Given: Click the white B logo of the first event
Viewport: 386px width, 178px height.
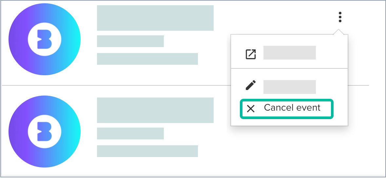Looking at the screenshot, I should pos(44,40).
